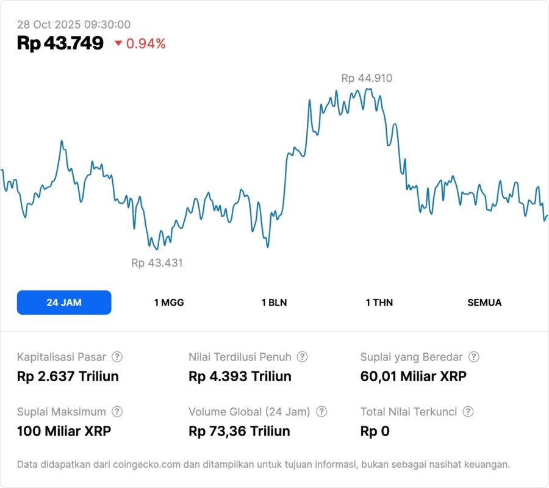Screen dimensions: 549x488
Task: Click the 0.94% change percentage
Action: tap(146, 43)
